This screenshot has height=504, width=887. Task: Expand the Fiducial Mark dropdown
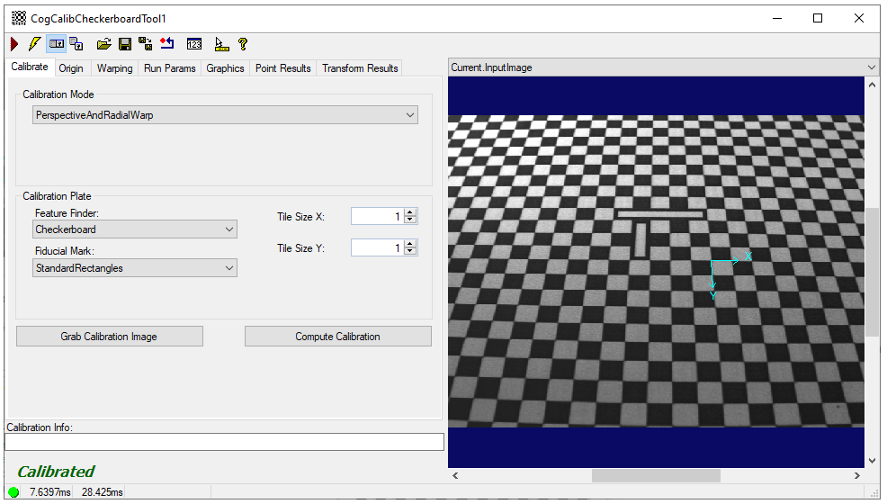(228, 268)
